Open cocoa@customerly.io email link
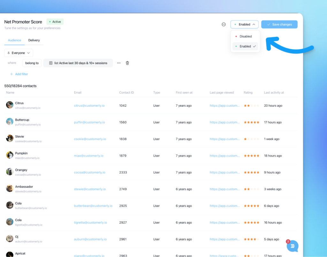Viewport: 327px width, 257px height. (x=89, y=172)
